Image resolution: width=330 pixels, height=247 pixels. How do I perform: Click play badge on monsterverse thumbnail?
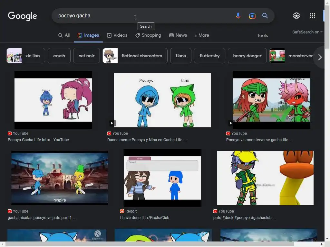coord(231,123)
